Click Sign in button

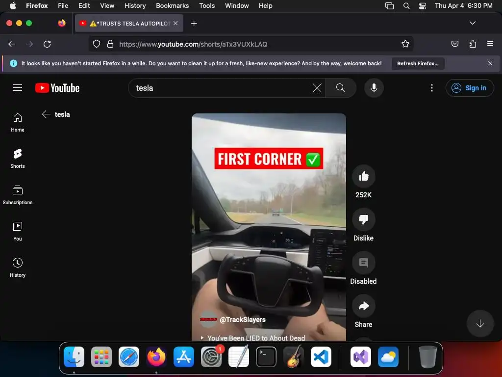(469, 88)
